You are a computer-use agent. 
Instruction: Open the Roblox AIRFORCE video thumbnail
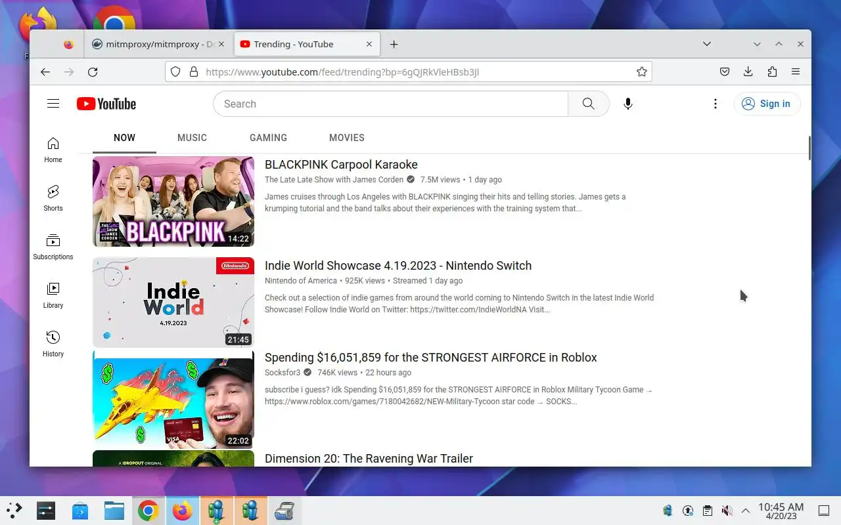pyautogui.click(x=173, y=399)
